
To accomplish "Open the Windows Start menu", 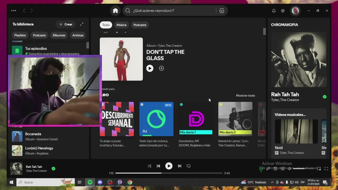I will click(11, 182).
